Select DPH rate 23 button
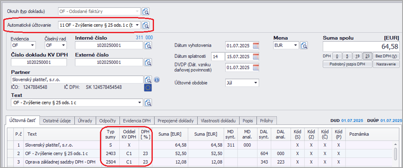The image size is (403, 168). pyautogui.click(x=367, y=56)
